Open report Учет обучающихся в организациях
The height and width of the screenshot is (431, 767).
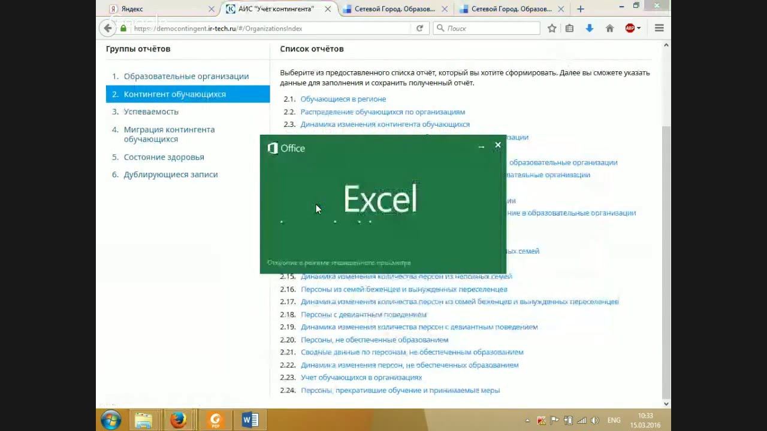tap(361, 377)
